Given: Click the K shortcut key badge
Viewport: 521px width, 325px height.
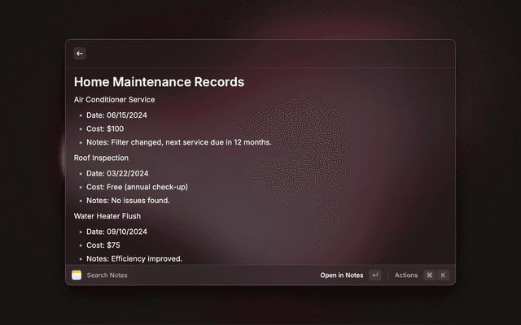Looking at the screenshot, I should click(x=444, y=275).
